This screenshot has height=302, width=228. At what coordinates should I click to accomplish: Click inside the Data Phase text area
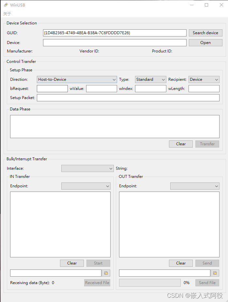point(115,126)
